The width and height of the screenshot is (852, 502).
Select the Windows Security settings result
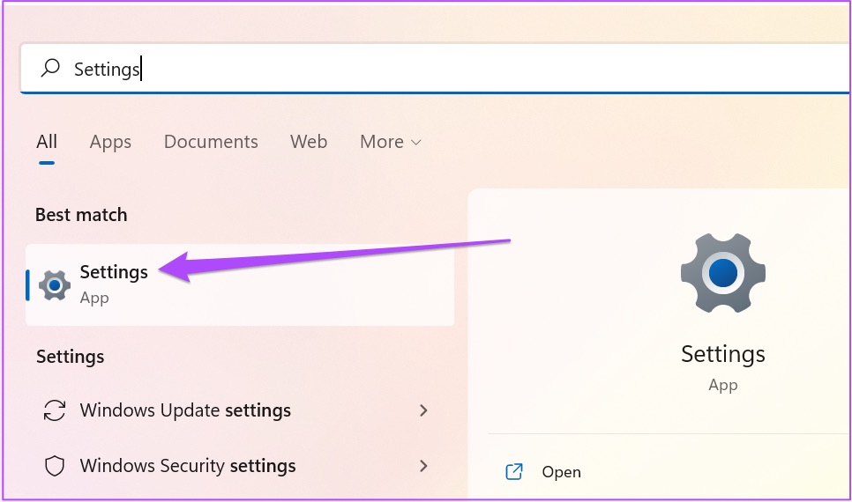[x=188, y=466]
